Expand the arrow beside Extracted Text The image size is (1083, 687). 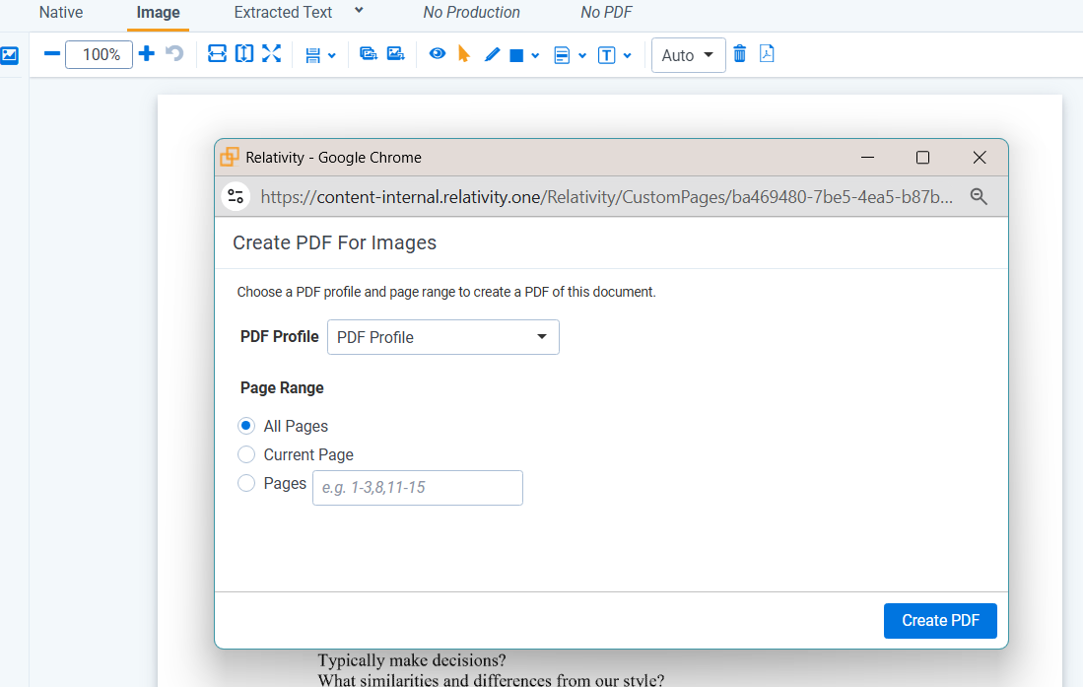click(359, 11)
